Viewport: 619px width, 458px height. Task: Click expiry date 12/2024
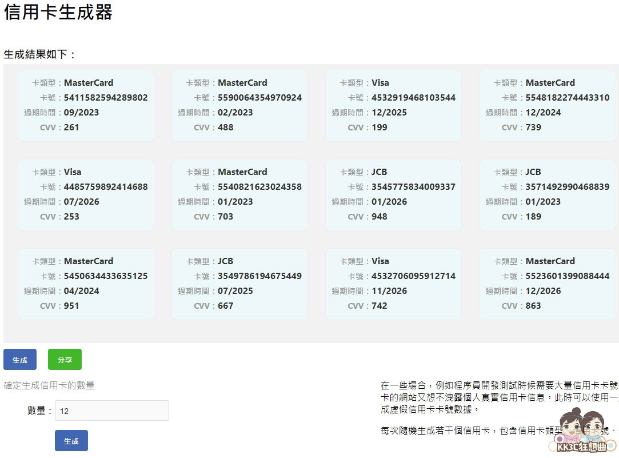point(543,113)
